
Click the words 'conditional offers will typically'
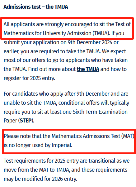coord(94,103)
